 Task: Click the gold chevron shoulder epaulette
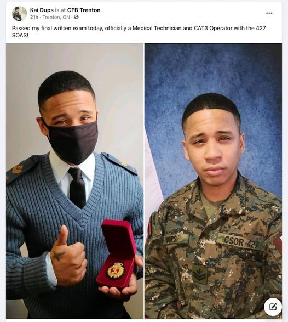tap(19, 169)
